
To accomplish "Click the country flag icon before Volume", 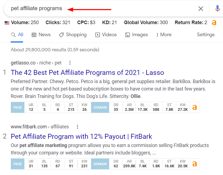I will [x=7, y=22].
